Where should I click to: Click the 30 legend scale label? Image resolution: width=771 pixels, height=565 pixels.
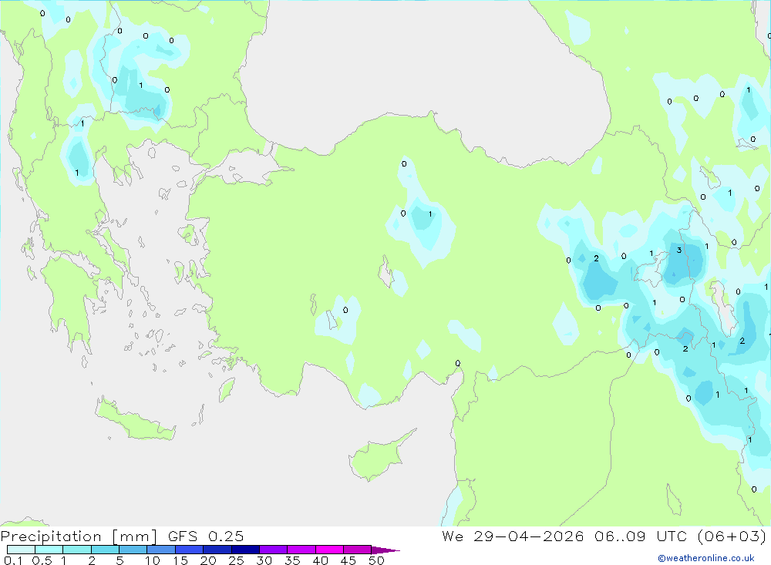tap(264, 560)
